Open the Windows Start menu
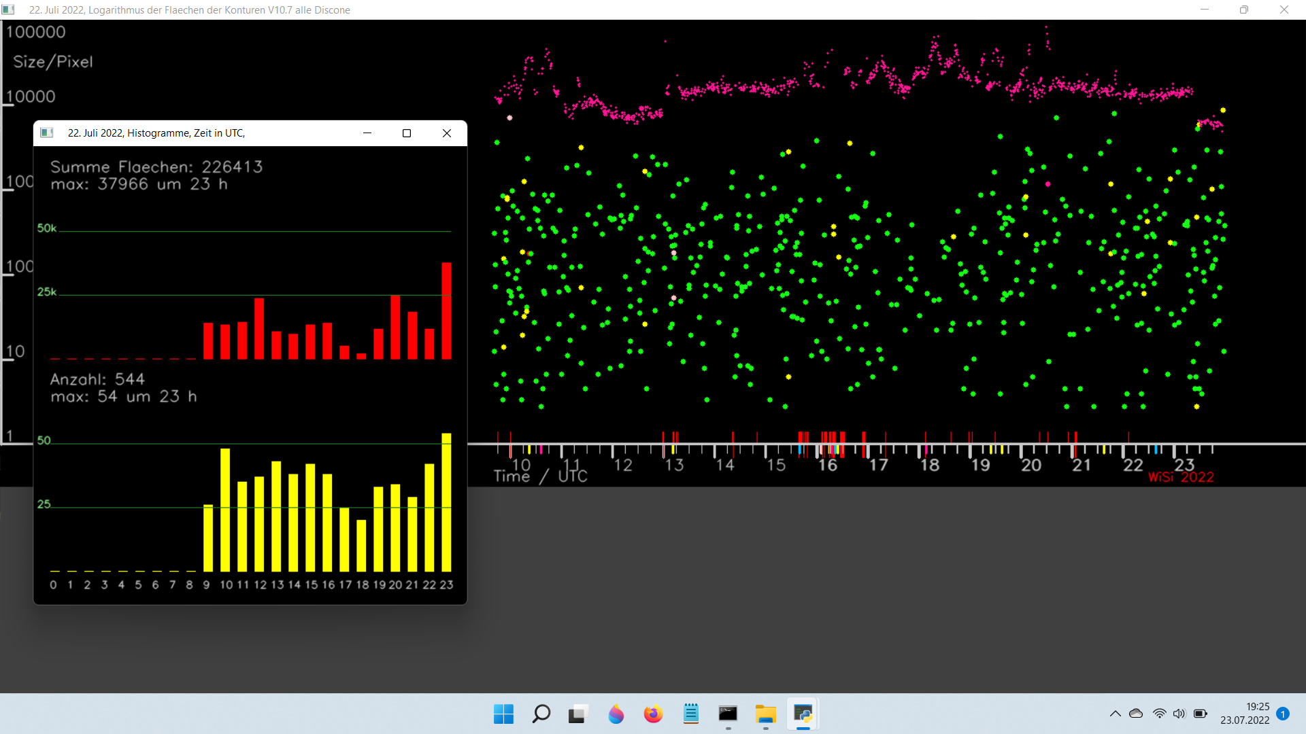The height and width of the screenshot is (734, 1306). pyautogui.click(x=503, y=714)
